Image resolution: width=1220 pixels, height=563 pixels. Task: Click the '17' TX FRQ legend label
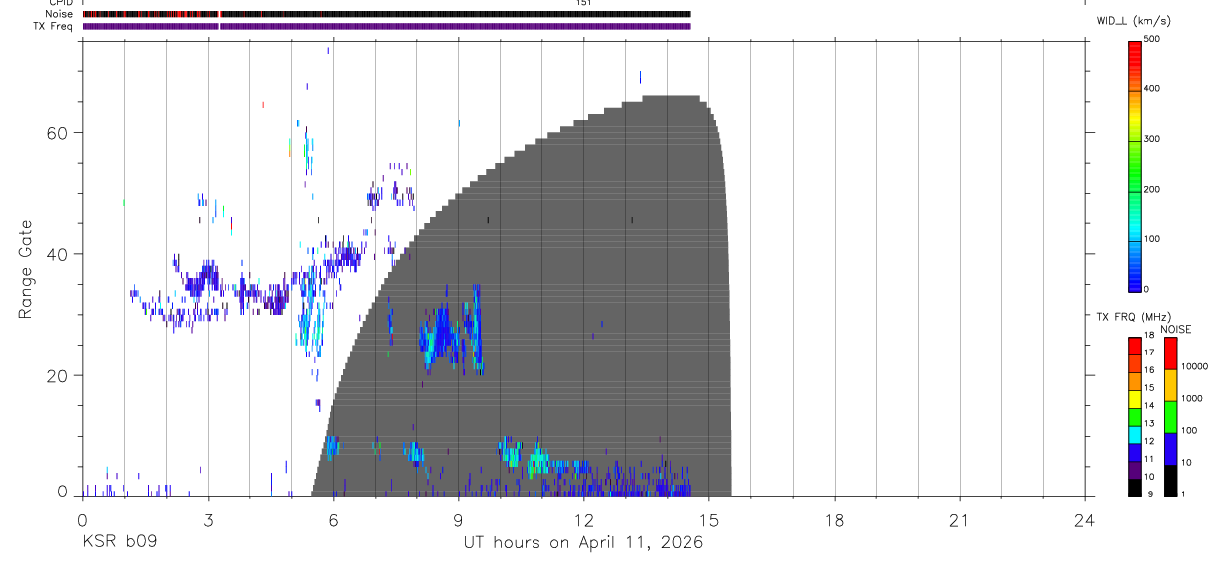[x=1151, y=353]
